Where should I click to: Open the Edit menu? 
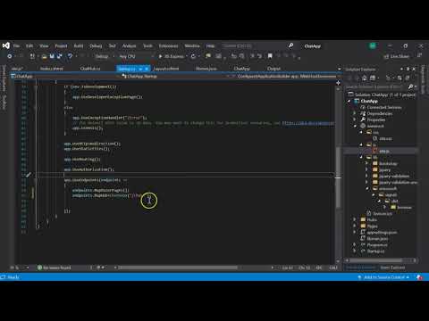pos(29,45)
